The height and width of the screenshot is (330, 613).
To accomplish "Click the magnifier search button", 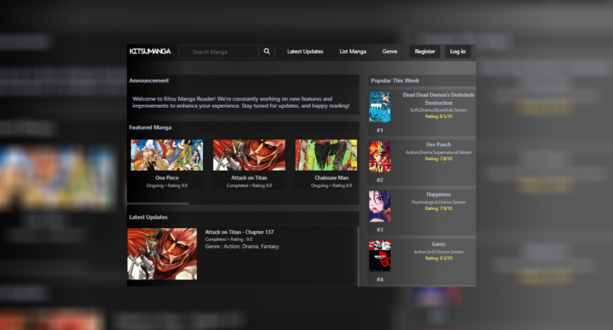I will (x=267, y=51).
